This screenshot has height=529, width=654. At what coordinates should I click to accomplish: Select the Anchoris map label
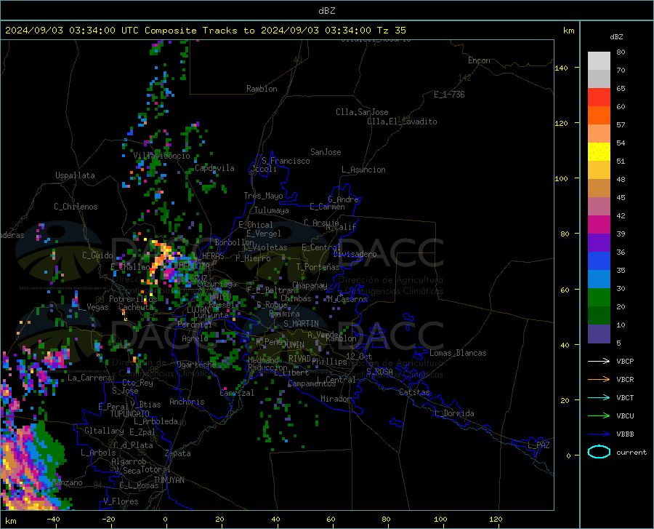tap(187, 402)
